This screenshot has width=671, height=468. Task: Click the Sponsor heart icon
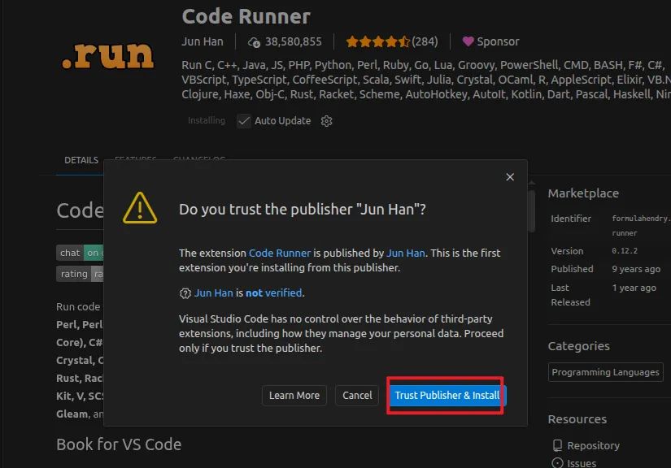click(x=468, y=41)
